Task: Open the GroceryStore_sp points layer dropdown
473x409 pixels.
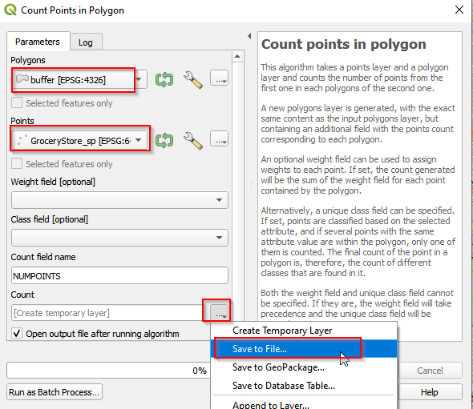Action: [x=80, y=140]
